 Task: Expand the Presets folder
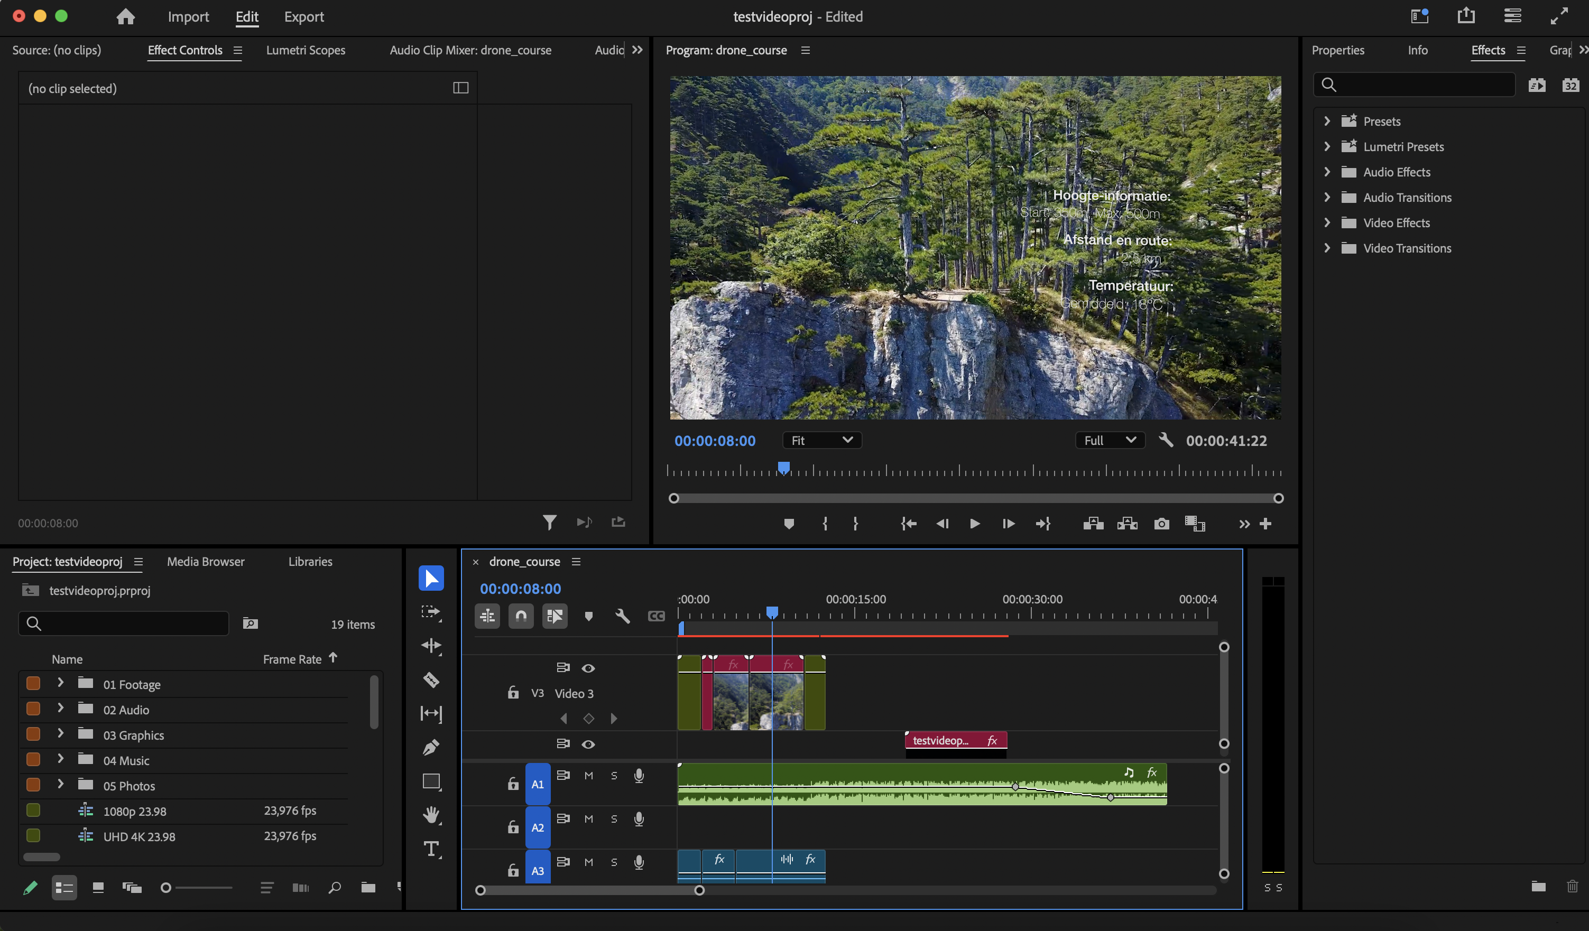click(1327, 120)
